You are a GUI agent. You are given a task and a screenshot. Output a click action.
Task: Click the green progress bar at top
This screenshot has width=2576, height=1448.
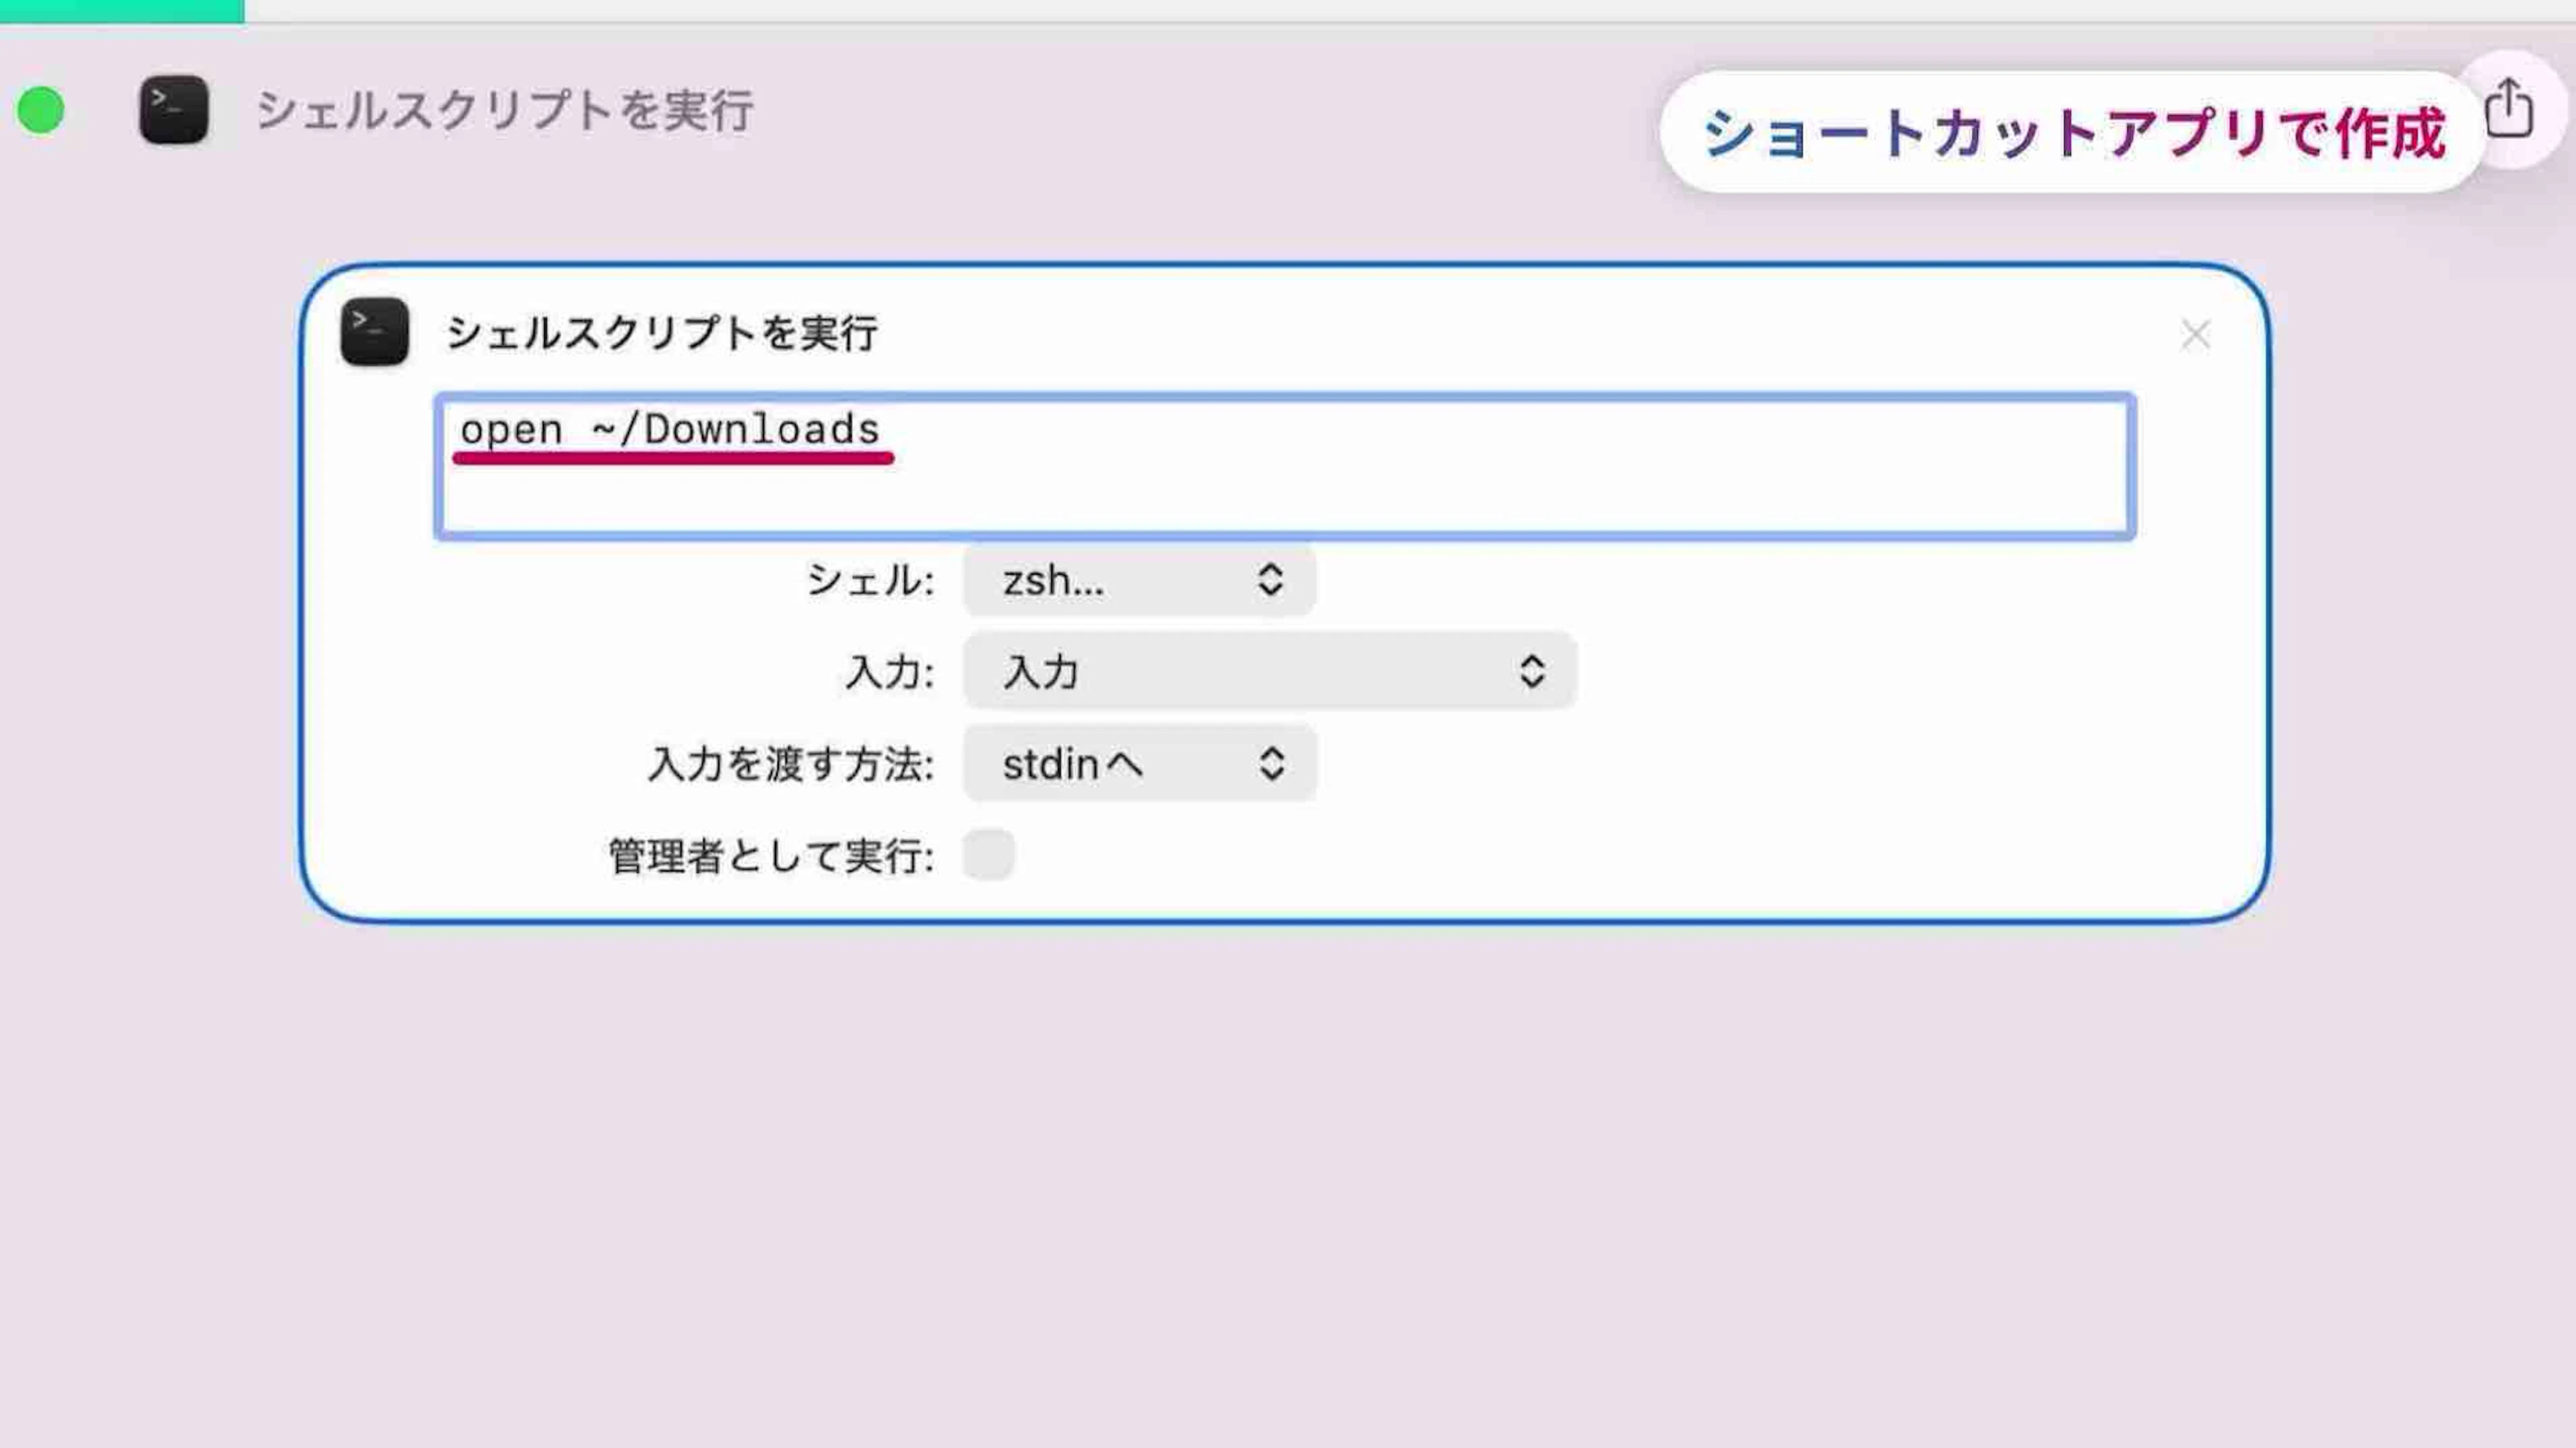click(121, 10)
